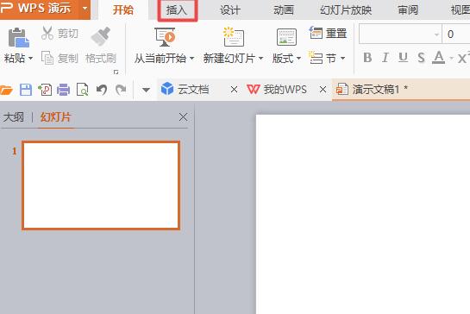Viewport: 470px width, 314px height.
Task: Close the 云文档 tab
Action: tap(234, 90)
